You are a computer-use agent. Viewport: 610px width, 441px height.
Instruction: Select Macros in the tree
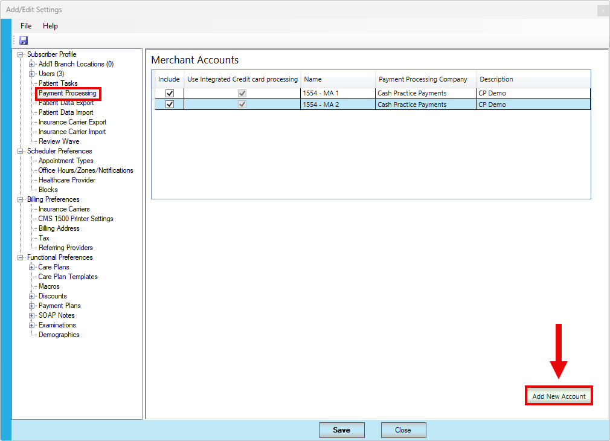click(x=49, y=286)
